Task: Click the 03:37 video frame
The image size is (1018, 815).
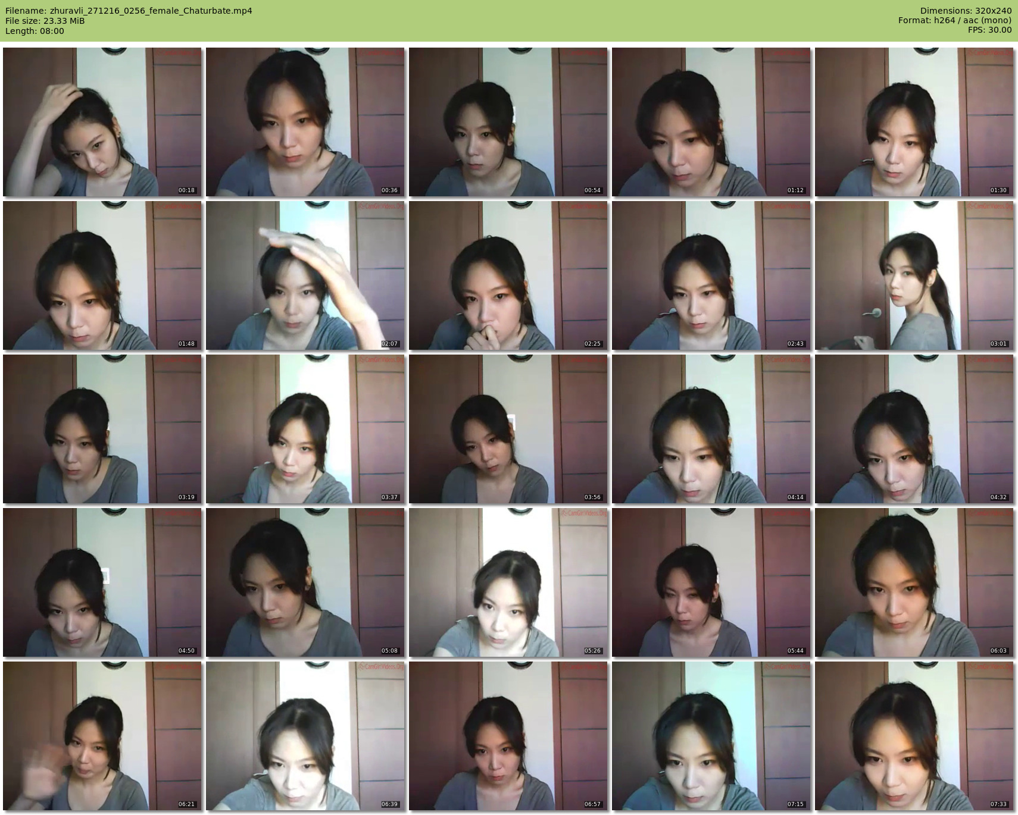Action: [305, 429]
